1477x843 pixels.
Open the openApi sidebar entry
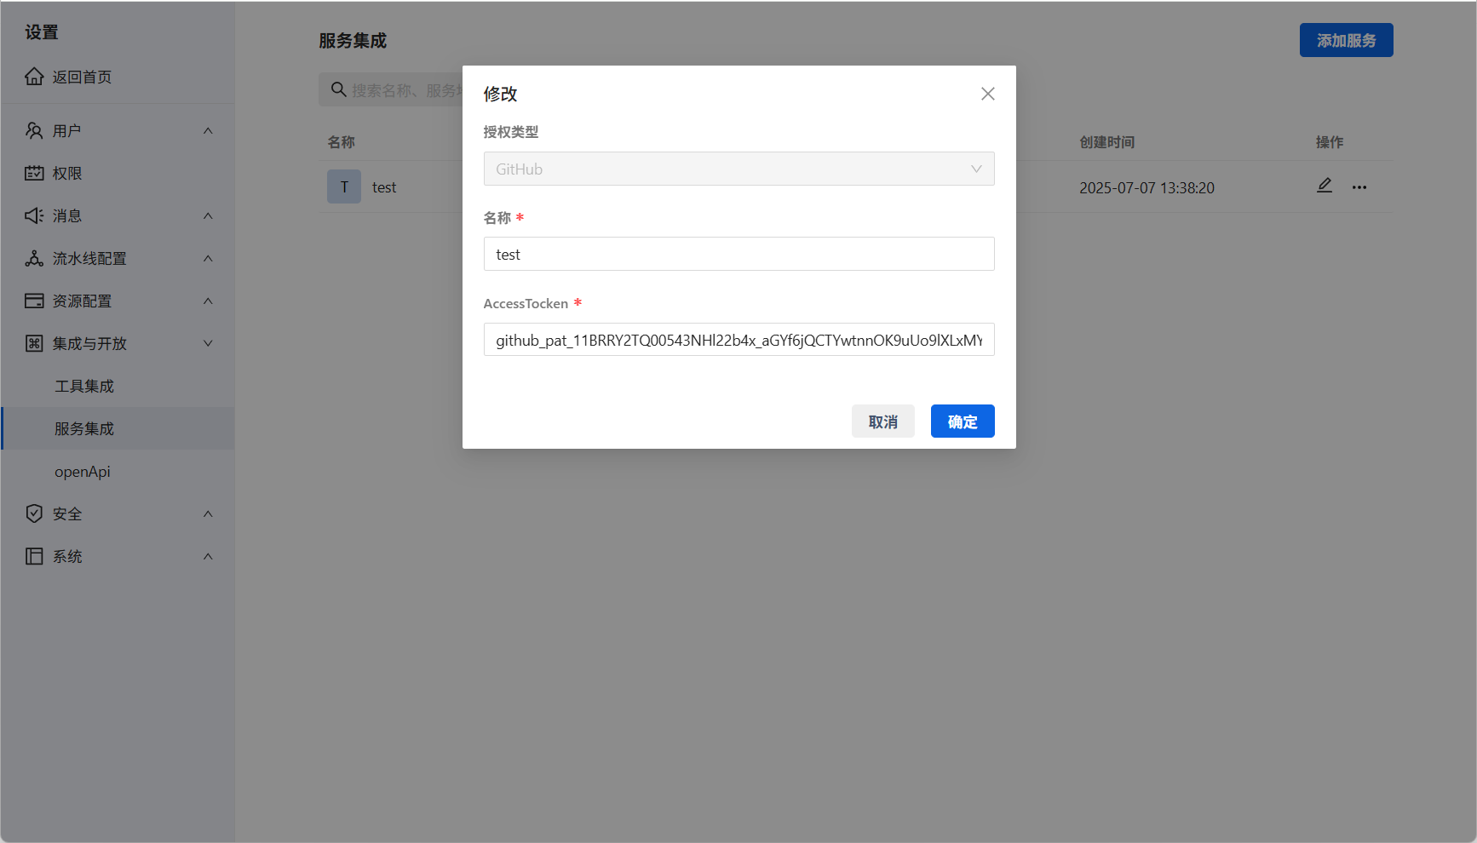[x=82, y=471]
